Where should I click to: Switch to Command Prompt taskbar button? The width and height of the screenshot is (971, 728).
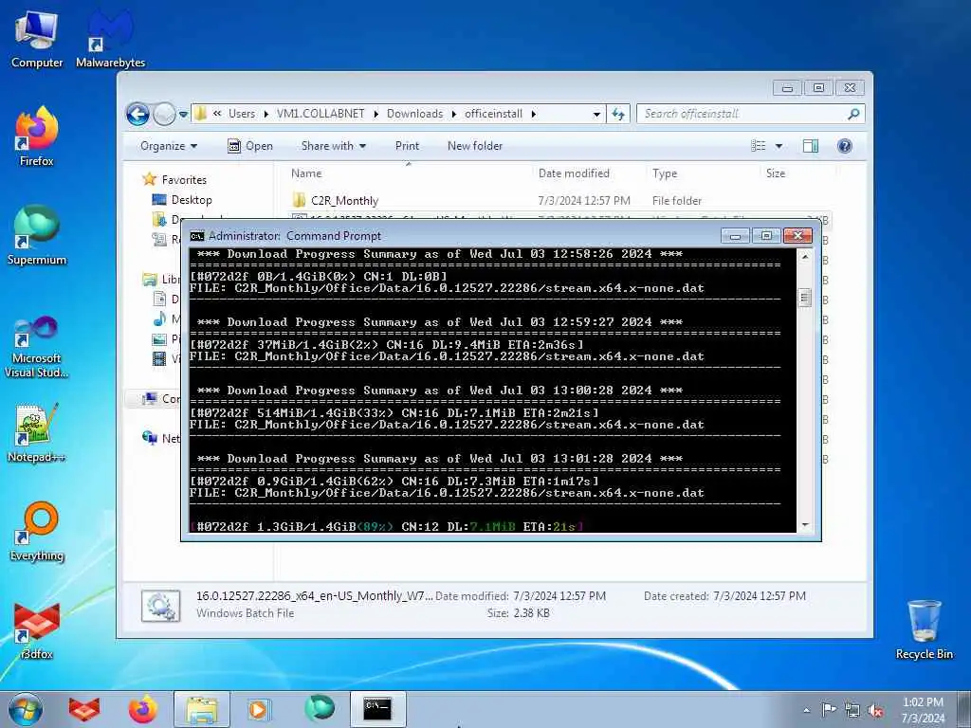(x=377, y=709)
